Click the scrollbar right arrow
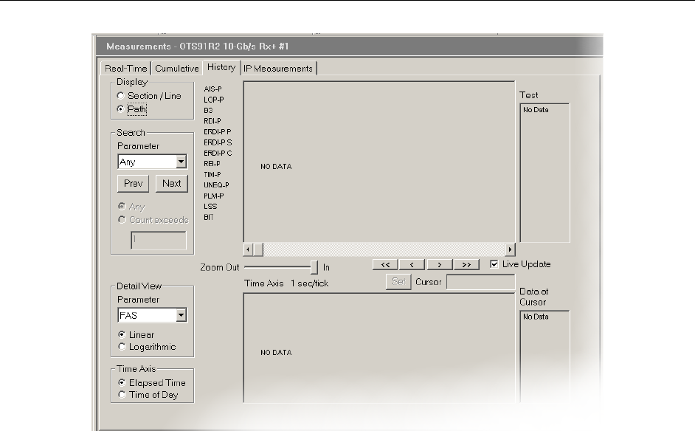The height and width of the screenshot is (431, 695). coord(510,249)
